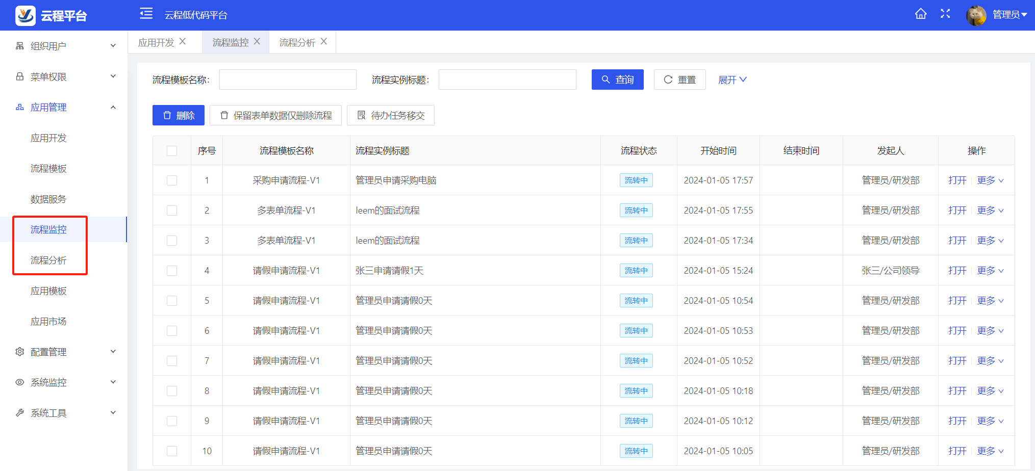Image resolution: width=1035 pixels, height=471 pixels.
Task: Check the checkbox for row 3
Action: pos(172,241)
